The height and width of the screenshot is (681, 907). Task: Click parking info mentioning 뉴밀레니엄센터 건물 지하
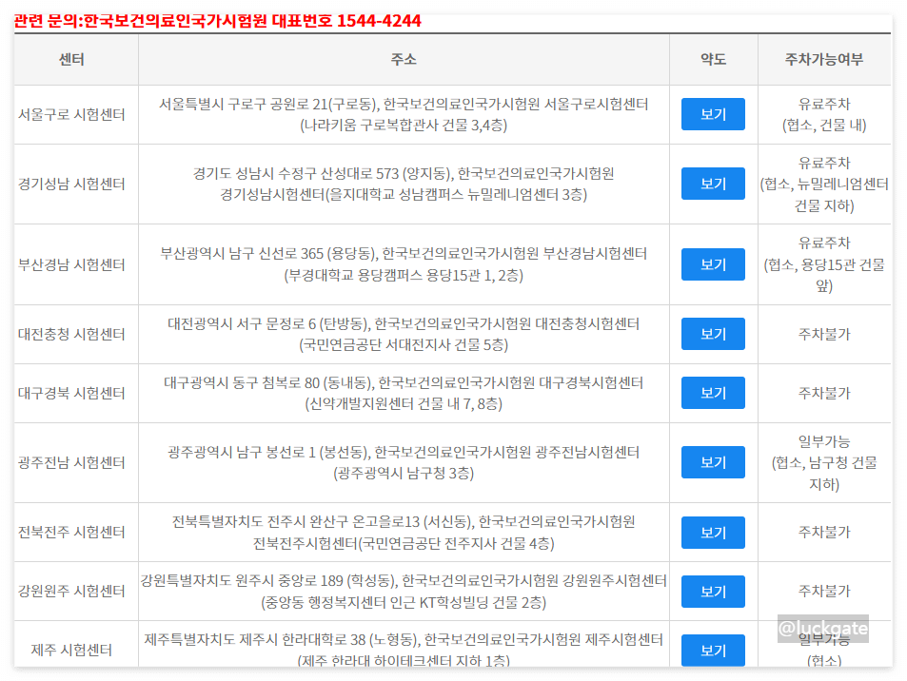[x=823, y=184]
